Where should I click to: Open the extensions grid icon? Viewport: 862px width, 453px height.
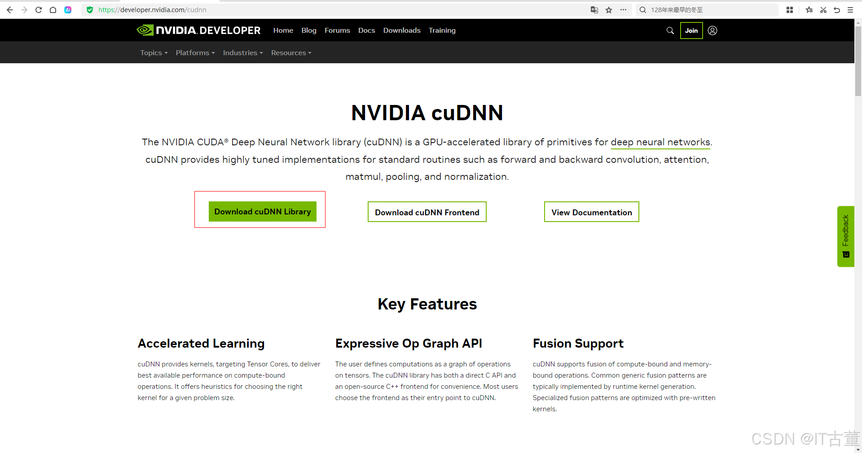point(790,10)
